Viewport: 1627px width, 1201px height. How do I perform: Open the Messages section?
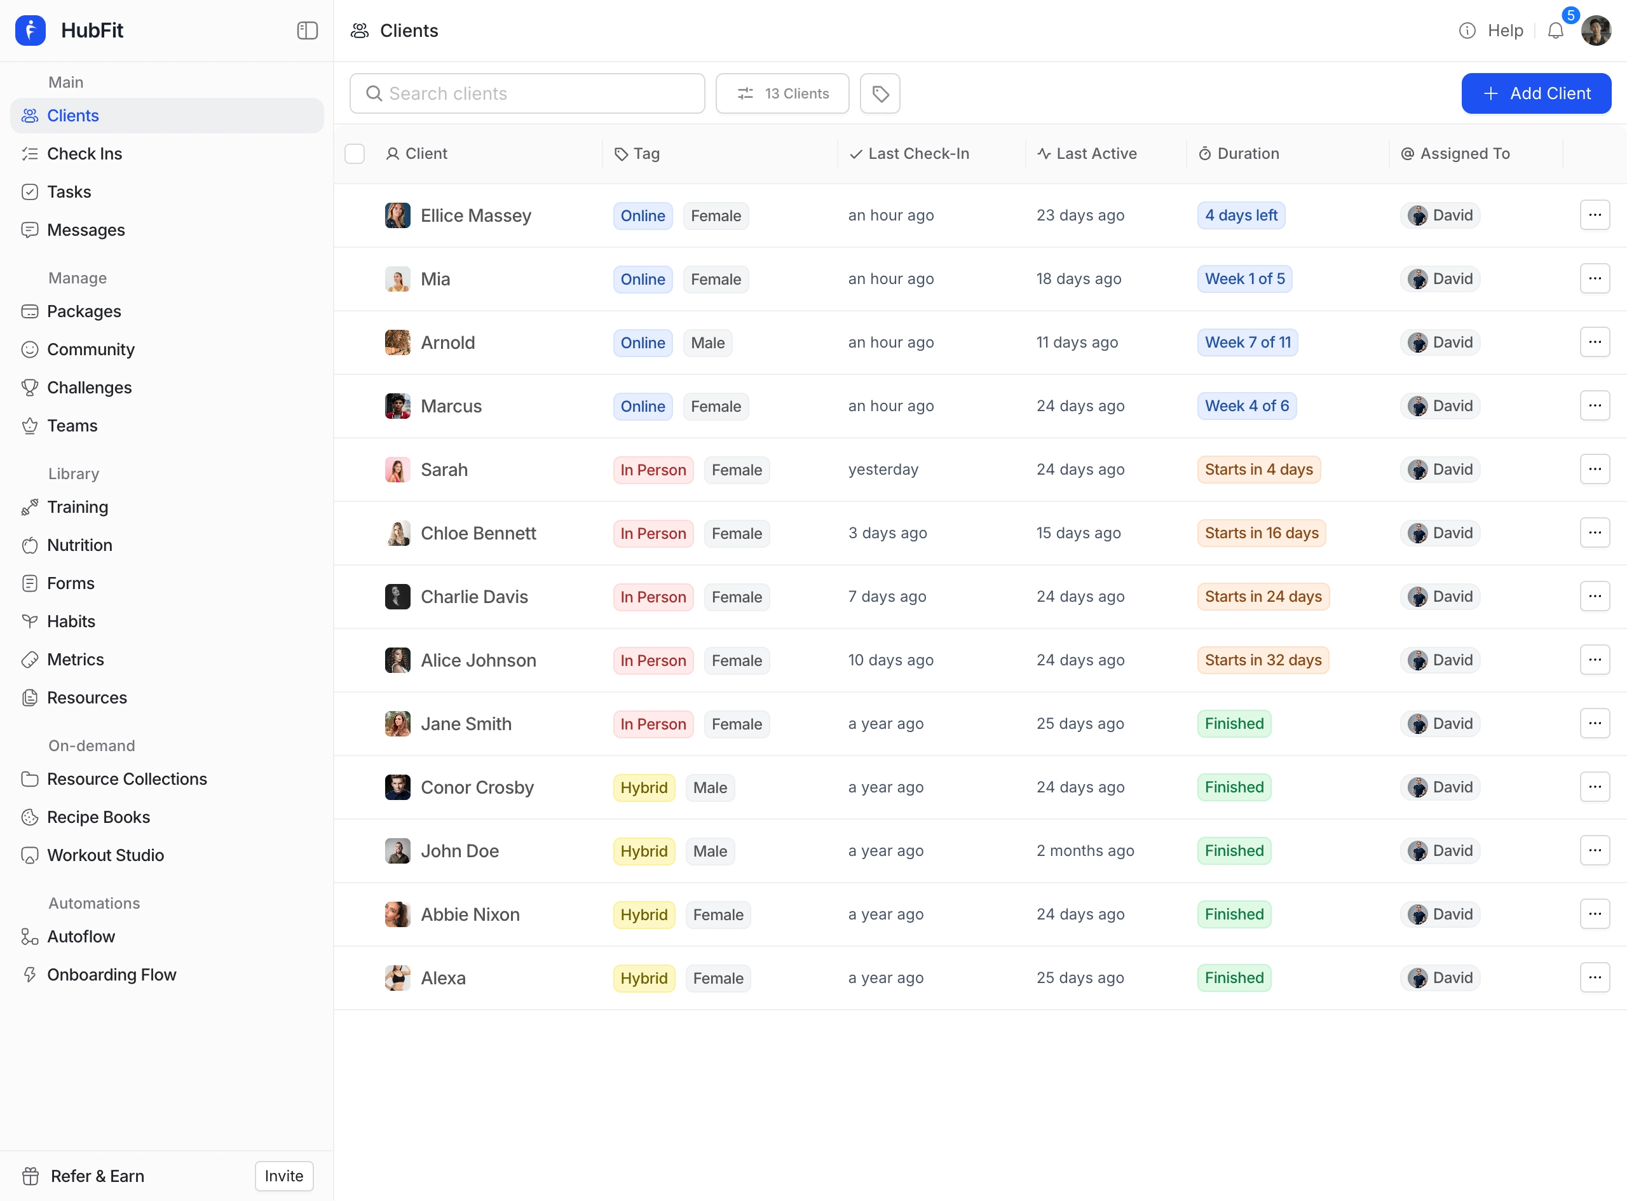[x=86, y=230]
